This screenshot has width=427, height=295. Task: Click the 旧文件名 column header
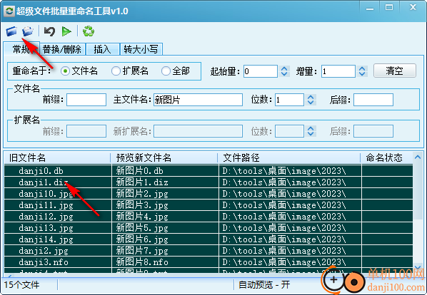[57, 157]
